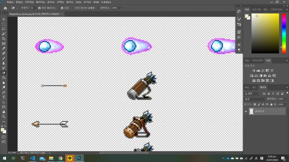Select the Clone Stamp tool

[x=4, y=63]
